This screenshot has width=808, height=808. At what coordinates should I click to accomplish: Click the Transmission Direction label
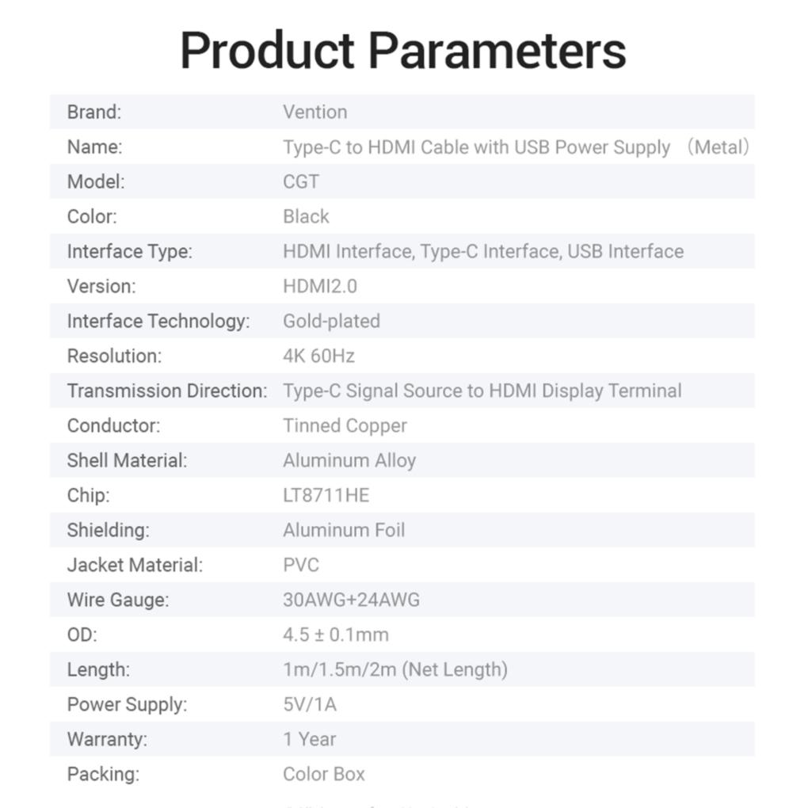[167, 391]
